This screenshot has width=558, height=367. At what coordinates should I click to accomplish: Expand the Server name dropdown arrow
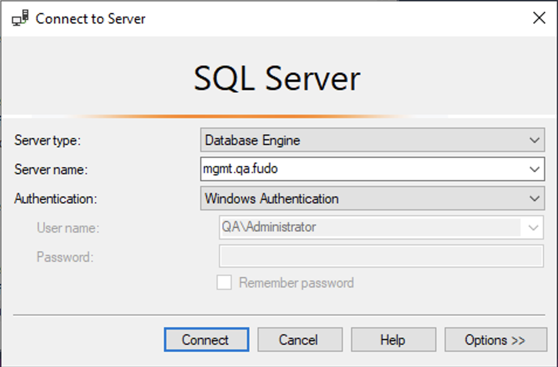pyautogui.click(x=534, y=169)
